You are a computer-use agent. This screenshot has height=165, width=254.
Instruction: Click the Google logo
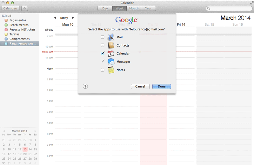(x=127, y=20)
